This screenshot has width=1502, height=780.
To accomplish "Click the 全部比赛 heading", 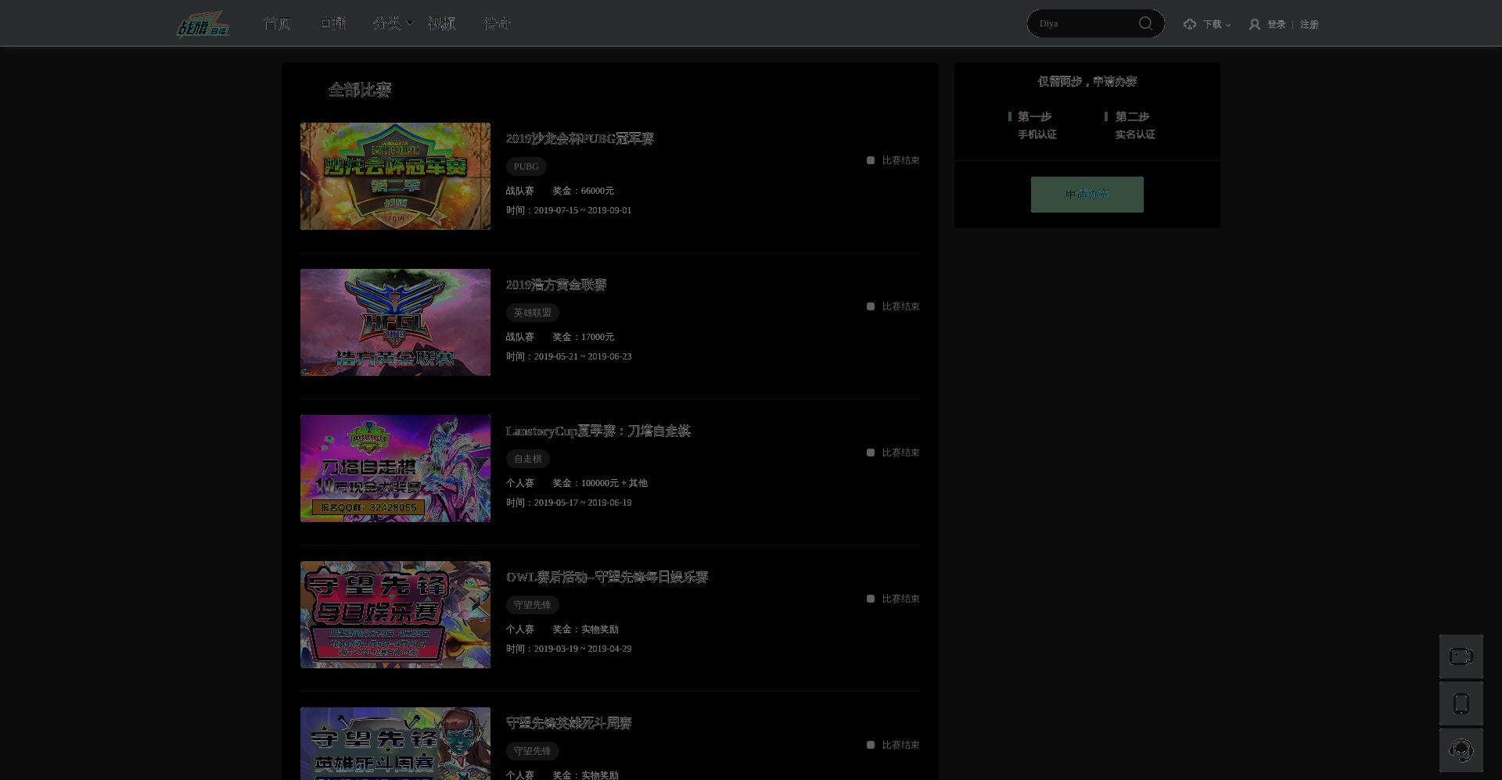I will pyautogui.click(x=360, y=90).
